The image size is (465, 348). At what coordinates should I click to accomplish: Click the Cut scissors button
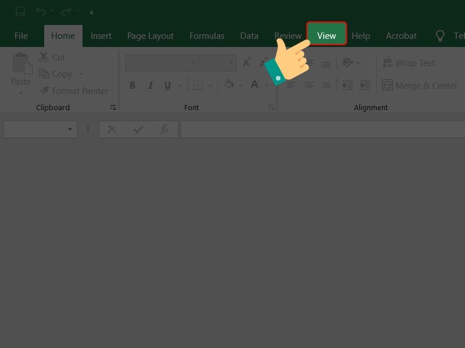click(52, 57)
